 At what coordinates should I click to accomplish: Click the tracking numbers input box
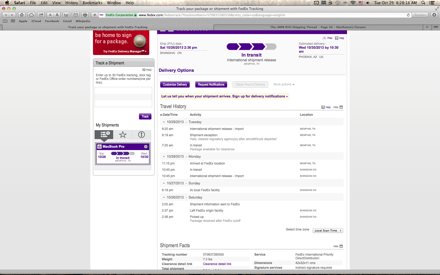(x=123, y=97)
